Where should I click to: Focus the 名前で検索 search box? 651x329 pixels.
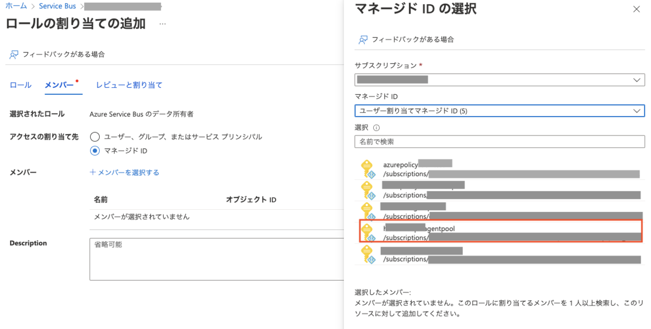[500, 141]
